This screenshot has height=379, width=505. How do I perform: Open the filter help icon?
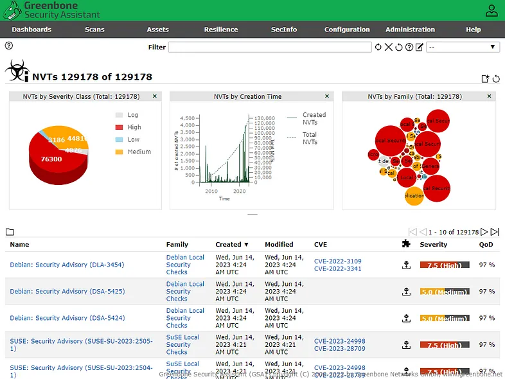pyautogui.click(x=409, y=48)
